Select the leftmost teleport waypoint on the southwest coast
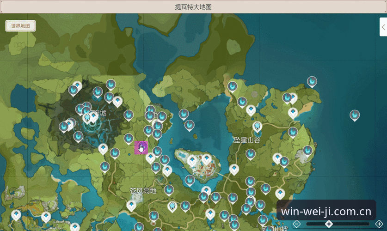 (16, 215)
